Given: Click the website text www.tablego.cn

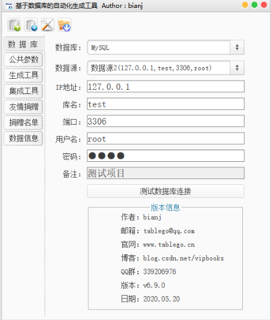Looking at the screenshot, I should tap(169, 244).
